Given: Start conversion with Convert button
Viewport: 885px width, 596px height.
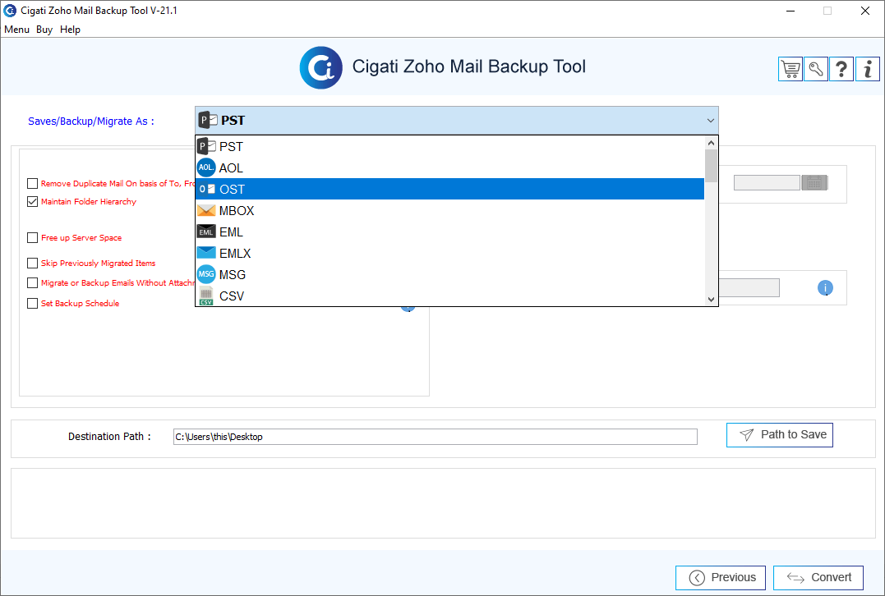Looking at the screenshot, I should [x=818, y=577].
